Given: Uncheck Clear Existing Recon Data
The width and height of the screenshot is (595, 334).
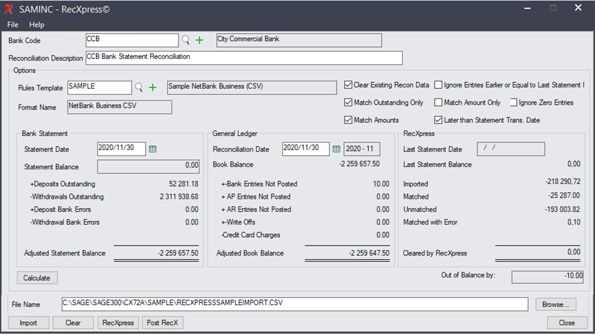Looking at the screenshot, I should pyautogui.click(x=348, y=85).
